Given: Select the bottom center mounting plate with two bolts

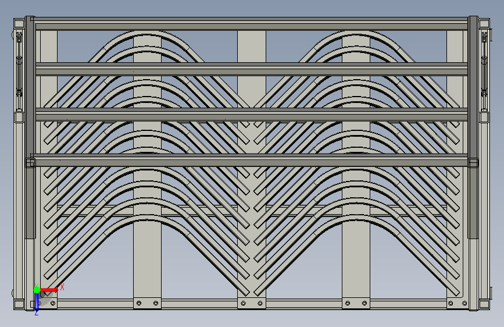Looking at the screenshot, I should [252, 303].
